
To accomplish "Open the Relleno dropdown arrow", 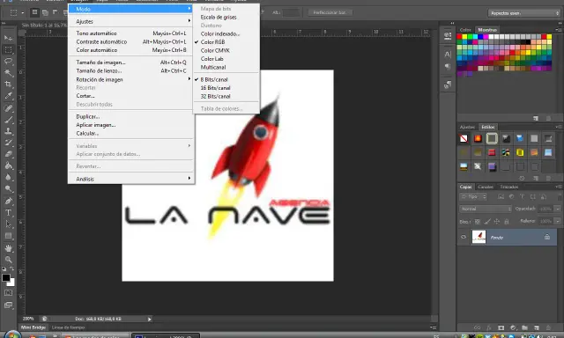I will (x=557, y=221).
